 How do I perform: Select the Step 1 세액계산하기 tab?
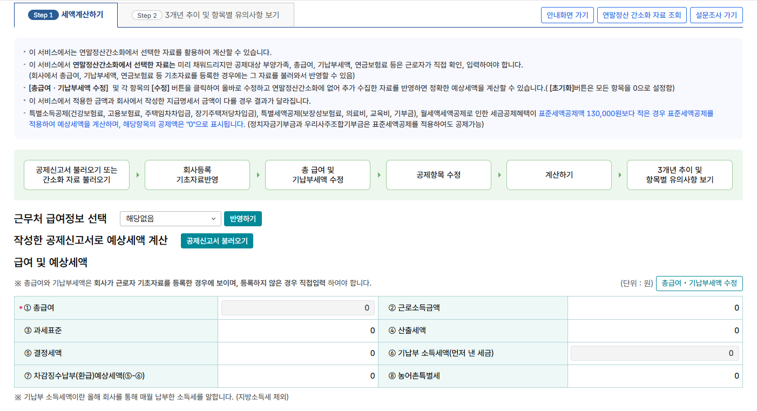click(x=66, y=15)
